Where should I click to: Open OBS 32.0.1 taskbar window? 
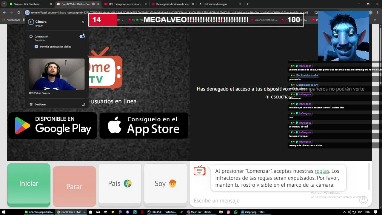click(x=162, y=212)
